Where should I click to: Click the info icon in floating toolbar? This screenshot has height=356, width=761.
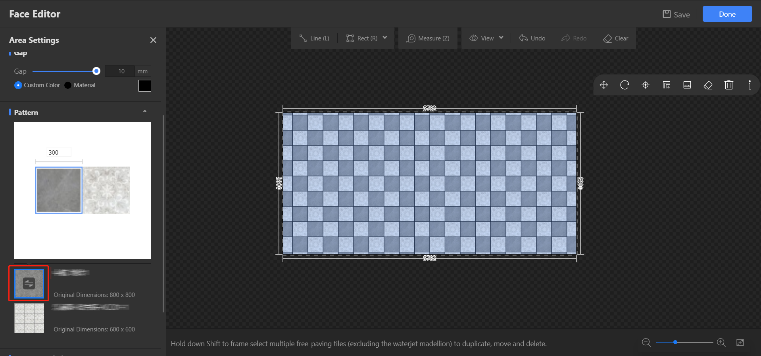point(749,85)
